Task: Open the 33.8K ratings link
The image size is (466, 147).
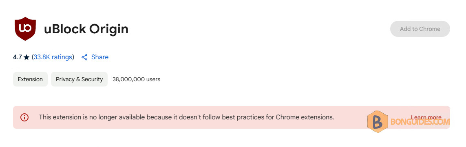Action: [53, 57]
